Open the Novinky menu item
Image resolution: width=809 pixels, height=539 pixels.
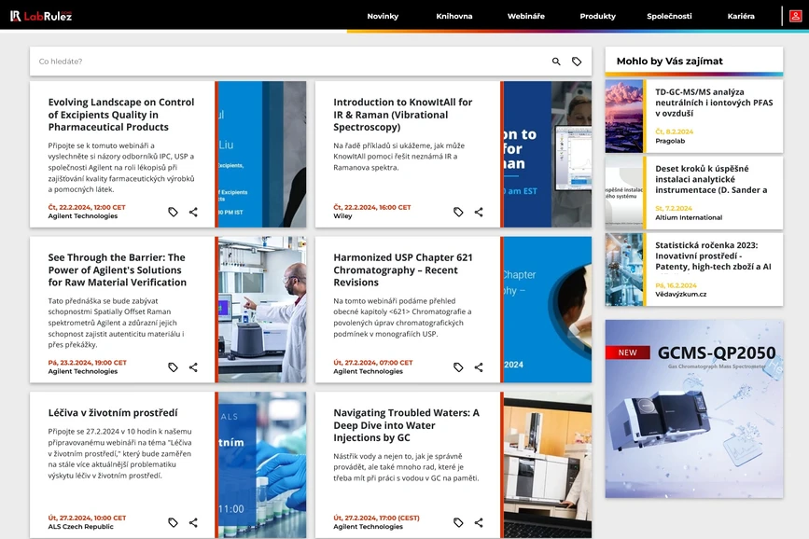tap(383, 17)
